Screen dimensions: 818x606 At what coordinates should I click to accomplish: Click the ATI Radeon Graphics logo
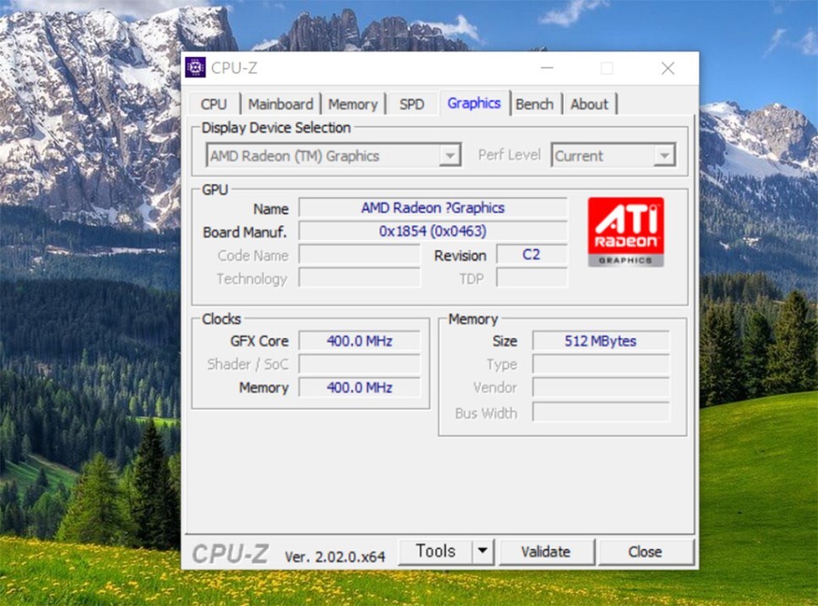click(626, 232)
